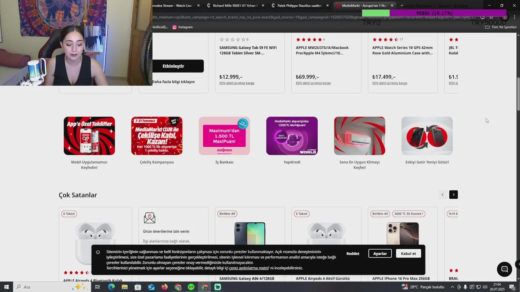Click the ₺69.999 Macbook Pro price
The image size is (520, 292).
tap(308, 77)
